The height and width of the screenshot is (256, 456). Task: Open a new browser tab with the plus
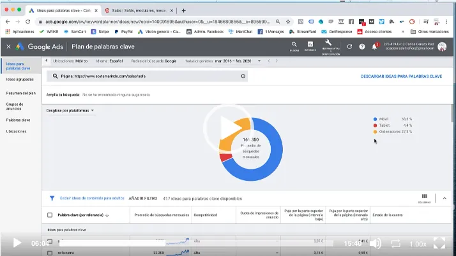point(183,10)
